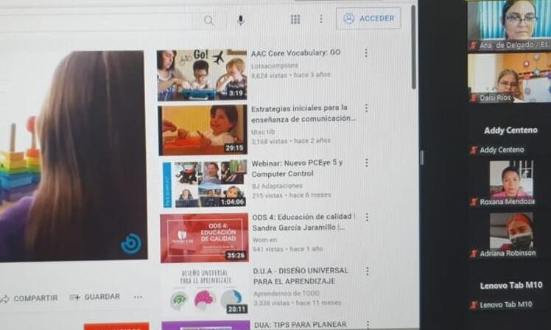
Task: Open options menu for Estrategias iniciales video
Action: click(x=367, y=108)
